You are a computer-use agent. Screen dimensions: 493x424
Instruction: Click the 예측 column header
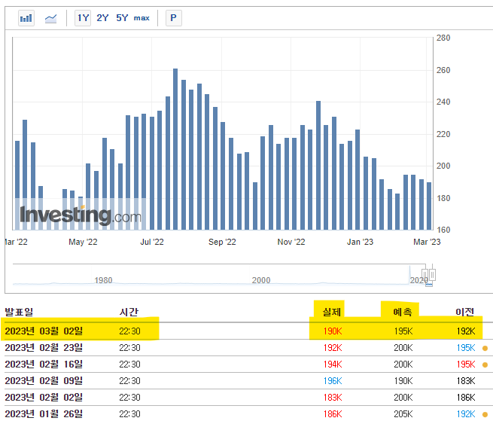point(403,312)
